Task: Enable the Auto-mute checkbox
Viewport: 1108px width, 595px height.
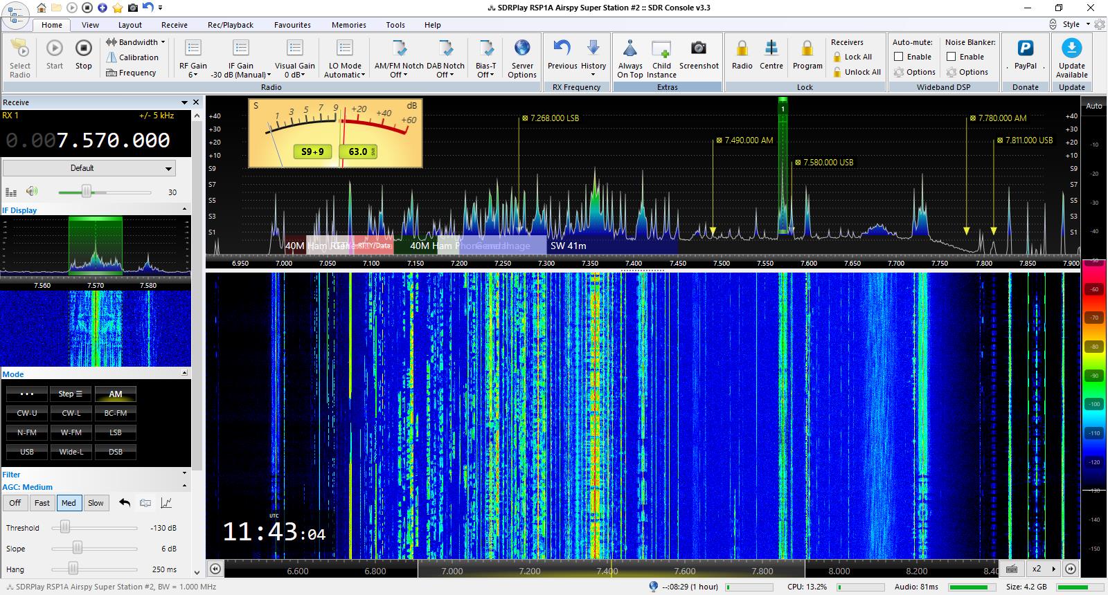Action: (899, 57)
